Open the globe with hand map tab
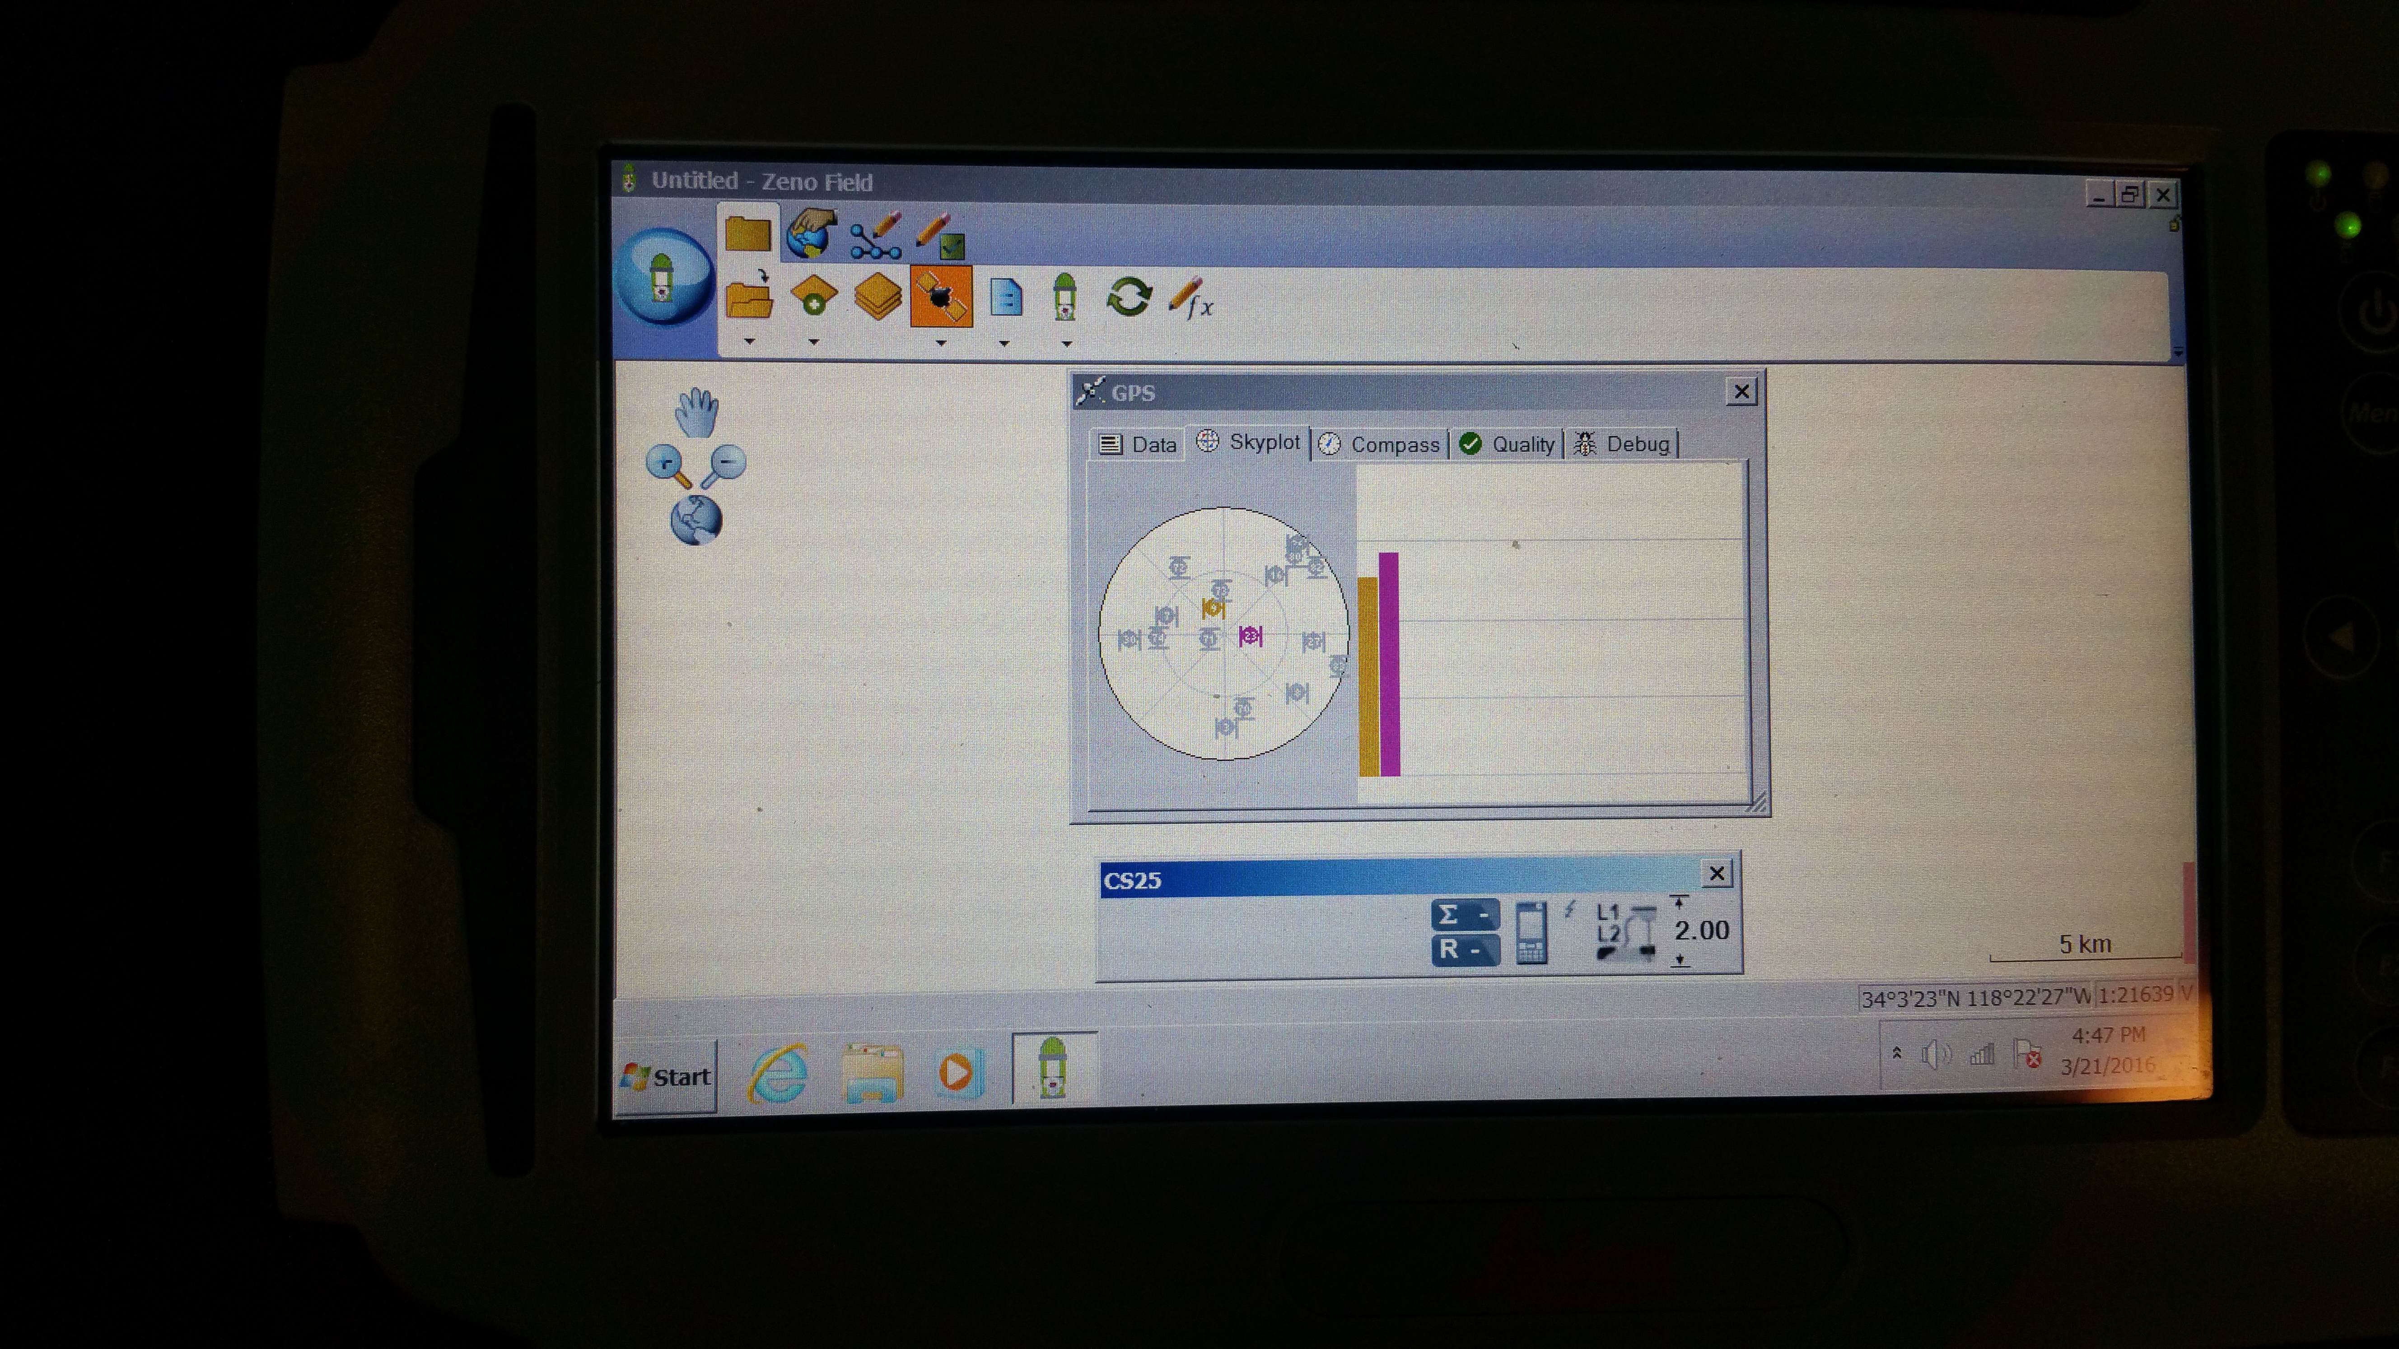Viewport: 2399px width, 1349px height. 810,234
